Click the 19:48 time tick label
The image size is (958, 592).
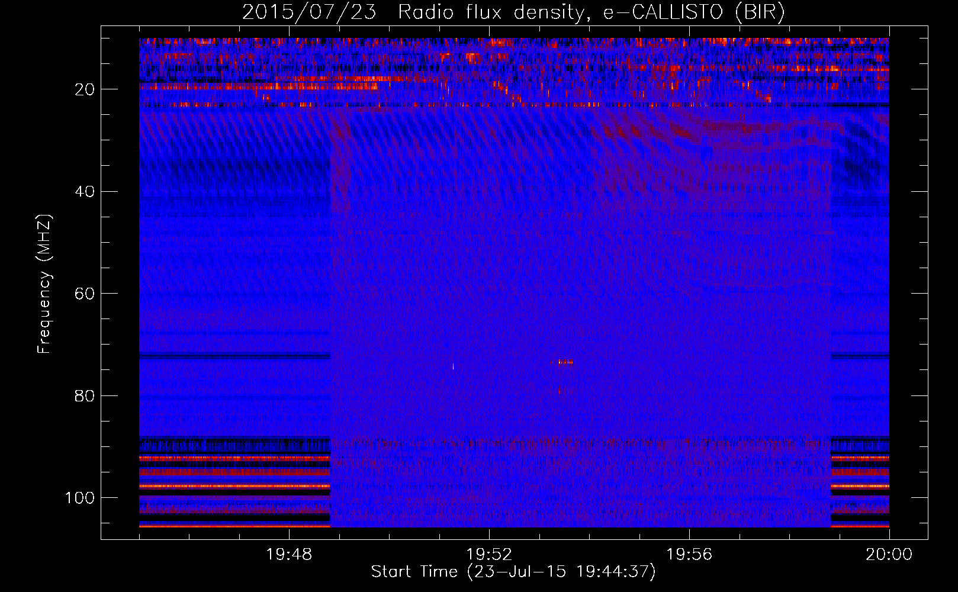(289, 555)
